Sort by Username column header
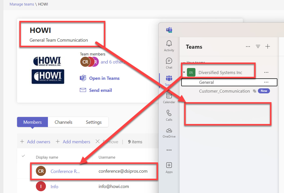The width and height of the screenshot is (284, 193). pyautogui.click(x=107, y=157)
